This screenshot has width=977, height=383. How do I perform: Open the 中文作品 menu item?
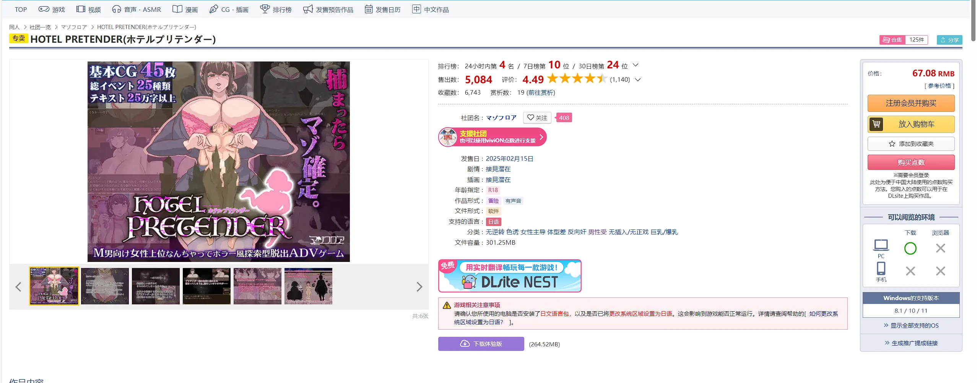click(x=431, y=10)
